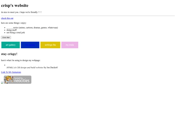Click the 'crisp's website' heading
Viewport: 176px width, 132px height.
tap(15, 6)
